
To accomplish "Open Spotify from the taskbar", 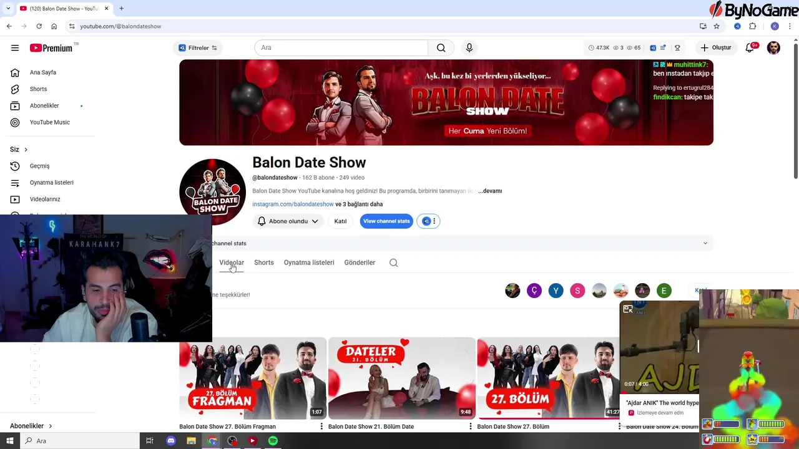I will pyautogui.click(x=273, y=441).
